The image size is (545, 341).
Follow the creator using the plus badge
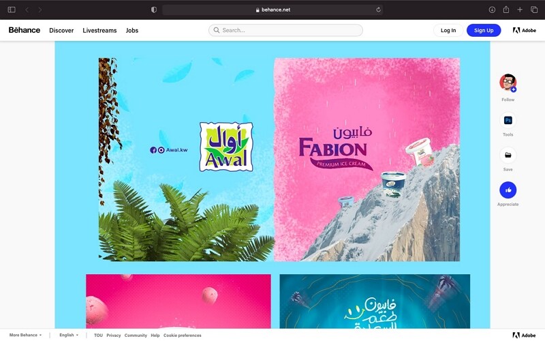point(514,89)
